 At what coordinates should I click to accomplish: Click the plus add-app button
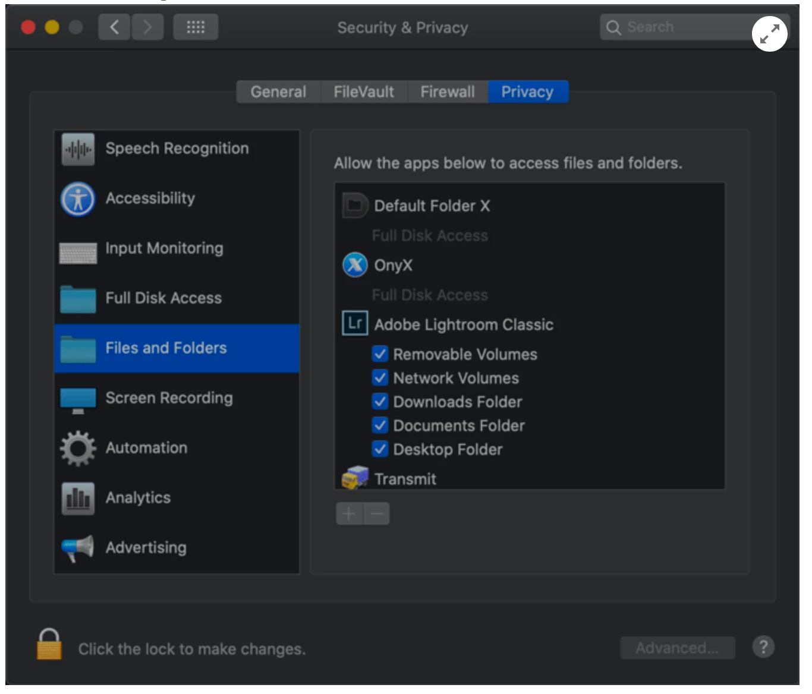[x=350, y=513]
